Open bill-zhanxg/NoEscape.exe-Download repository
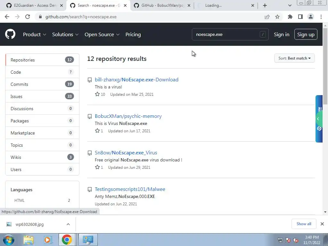The width and height of the screenshot is (328, 246). pyautogui.click(x=136, y=79)
